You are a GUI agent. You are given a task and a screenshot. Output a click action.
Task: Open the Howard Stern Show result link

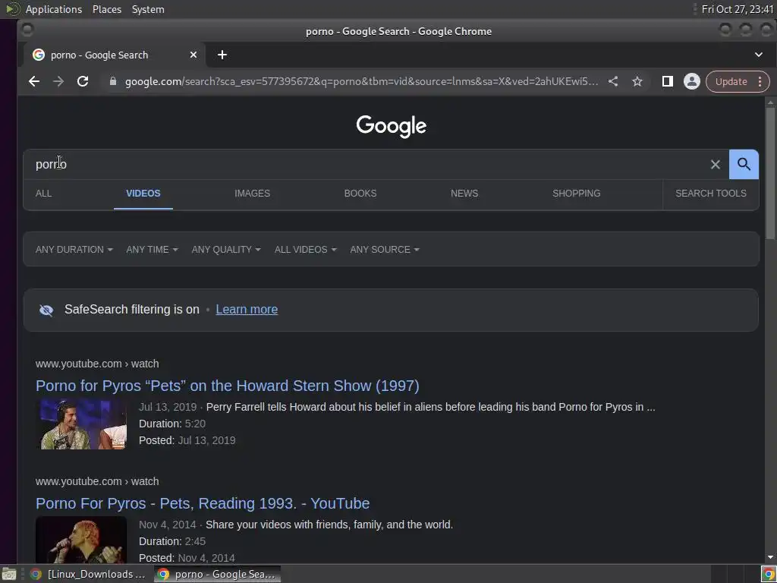tap(228, 386)
